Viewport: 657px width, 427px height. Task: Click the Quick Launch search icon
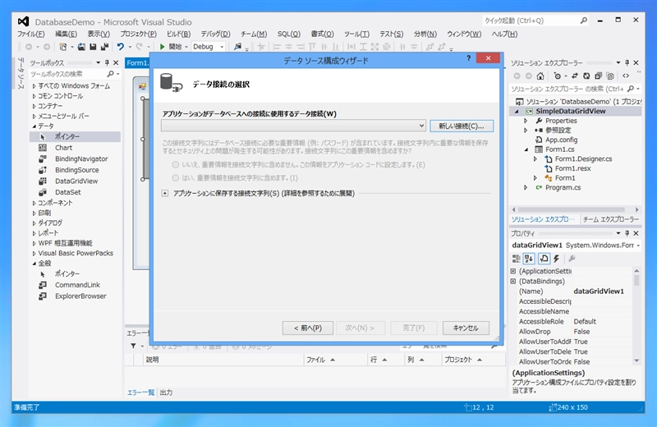583,20
